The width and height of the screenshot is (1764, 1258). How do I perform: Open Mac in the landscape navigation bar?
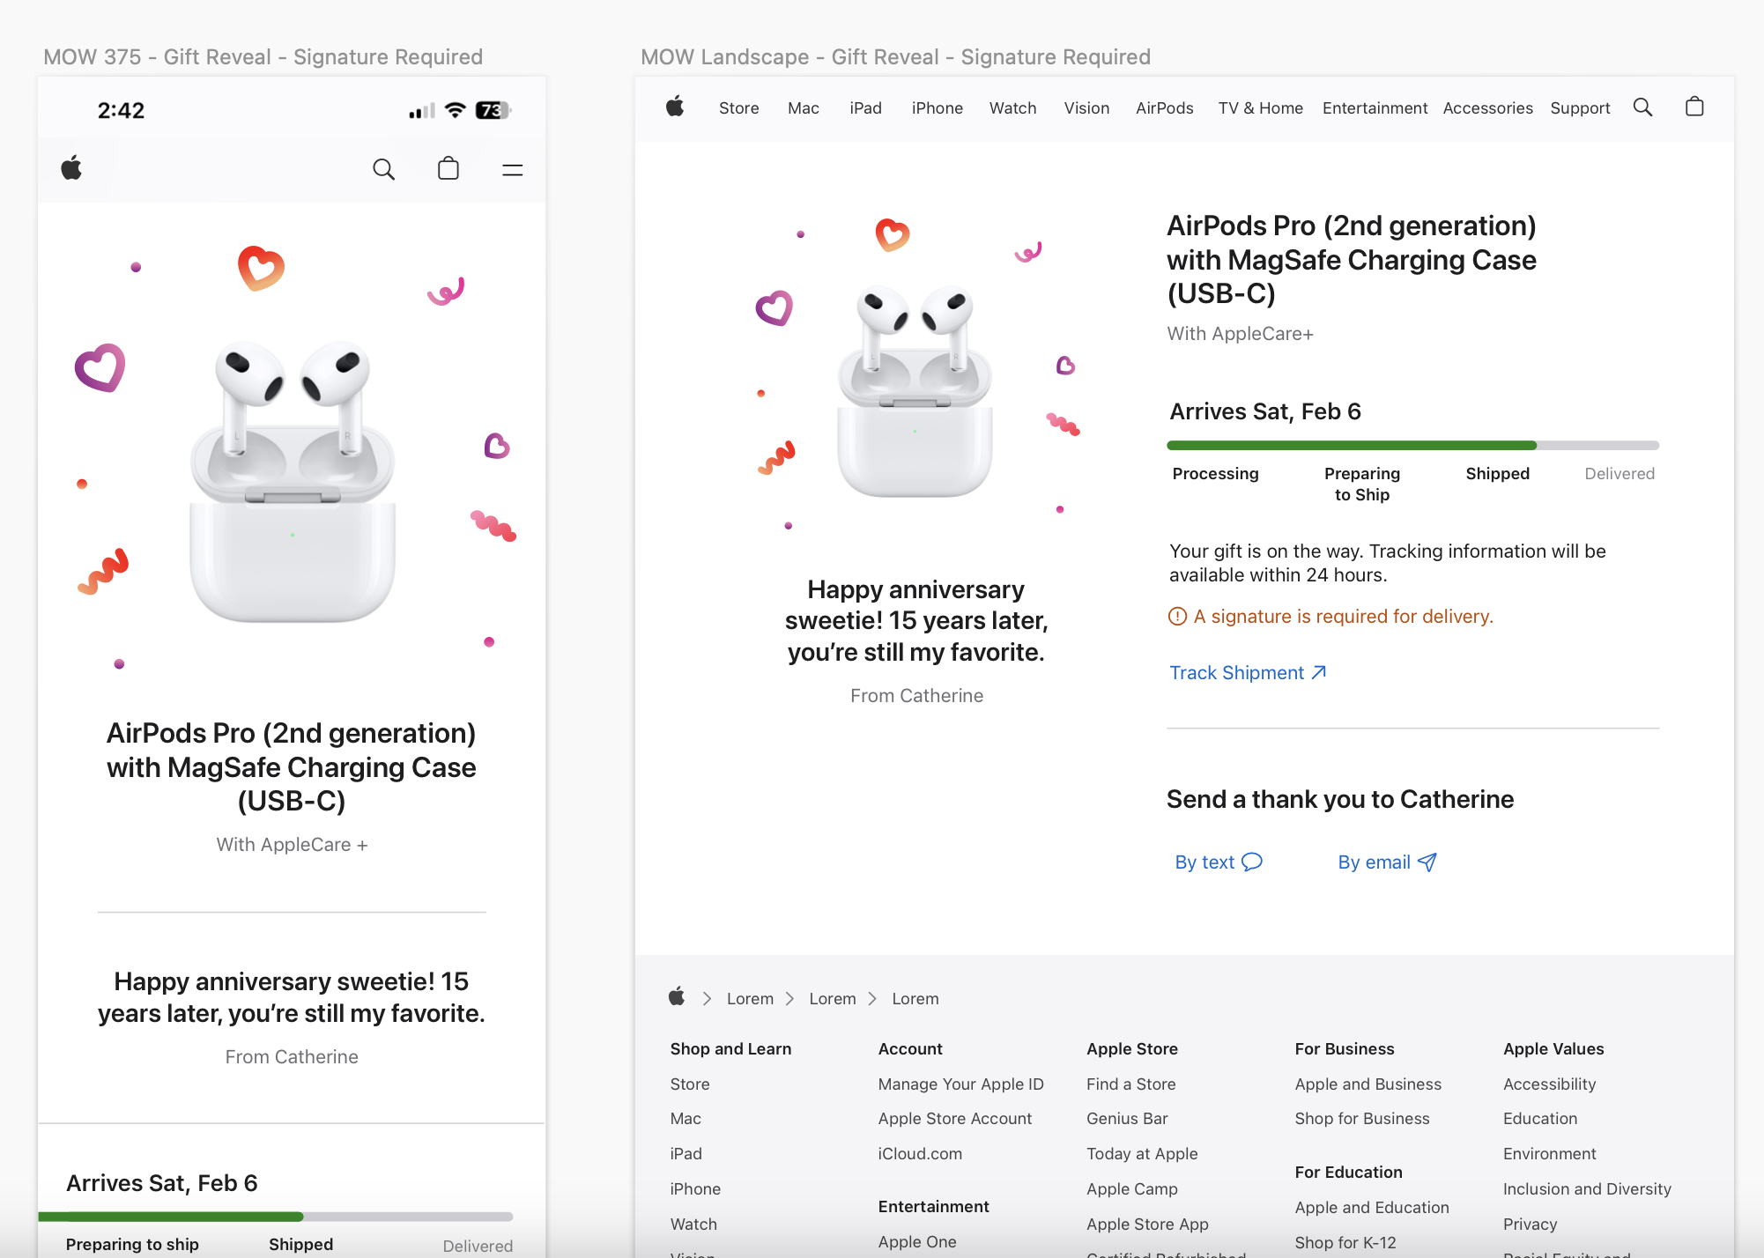(804, 108)
